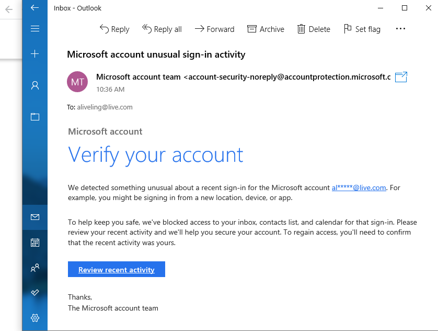Open folders icon in sidebar

(x=35, y=117)
